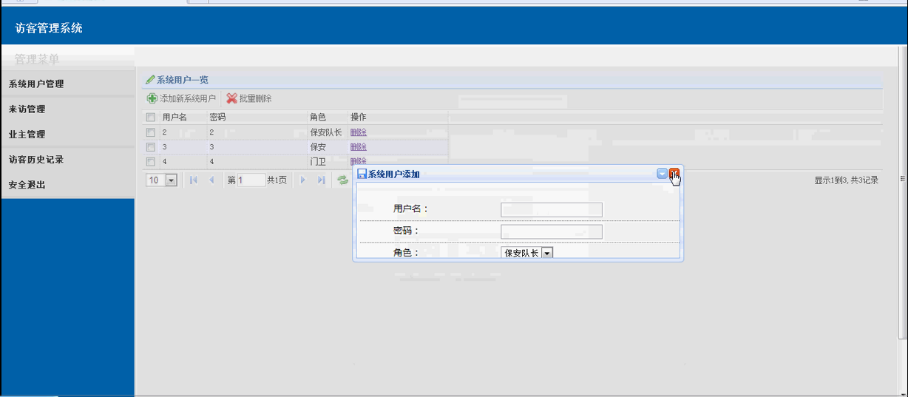Click the 删除 link for user 3
Image resolution: width=908 pixels, height=397 pixels.
click(x=359, y=147)
